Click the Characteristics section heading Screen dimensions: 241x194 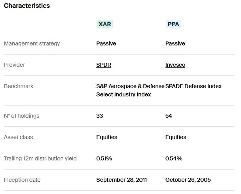(x=27, y=6)
